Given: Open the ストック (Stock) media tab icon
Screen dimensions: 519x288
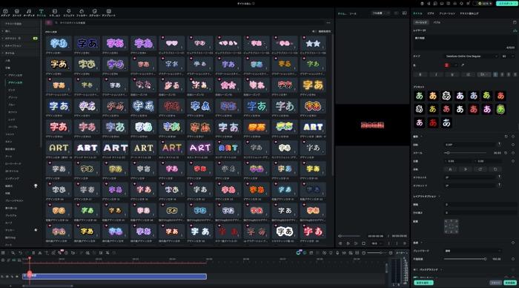Looking at the screenshot, I should (17, 13).
